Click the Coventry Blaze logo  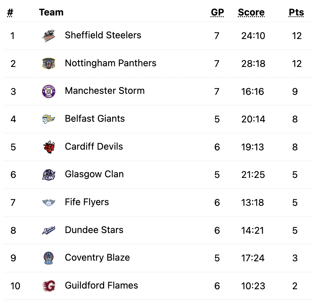[49, 258]
